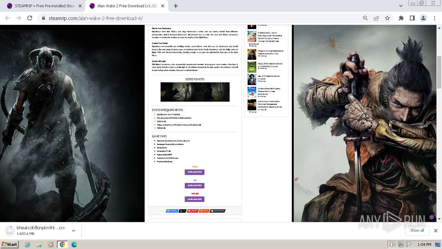Share the post on Facebook

172,211
